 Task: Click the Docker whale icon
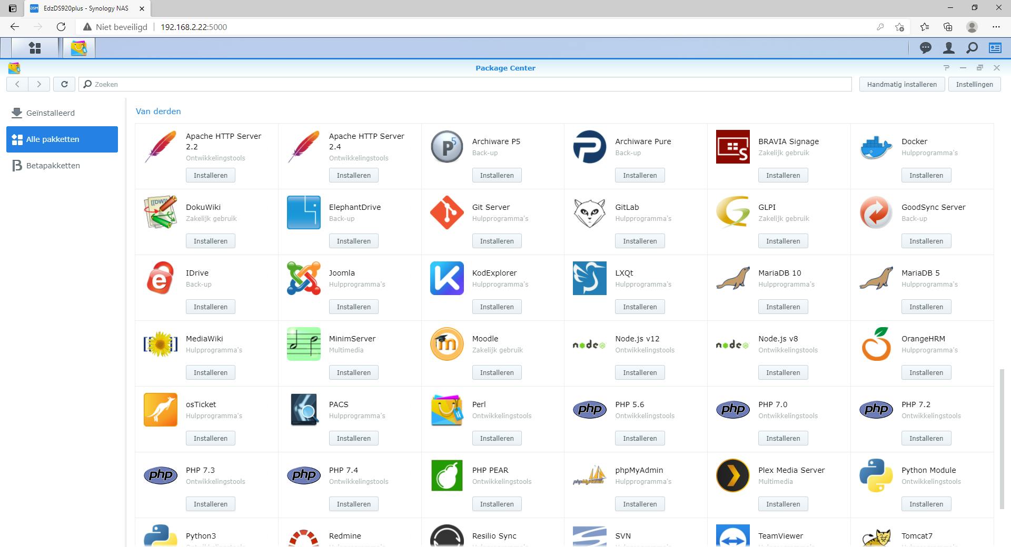(x=876, y=147)
